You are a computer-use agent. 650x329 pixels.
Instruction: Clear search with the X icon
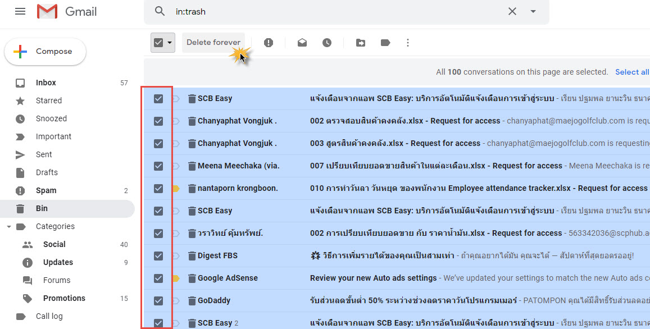tap(512, 11)
